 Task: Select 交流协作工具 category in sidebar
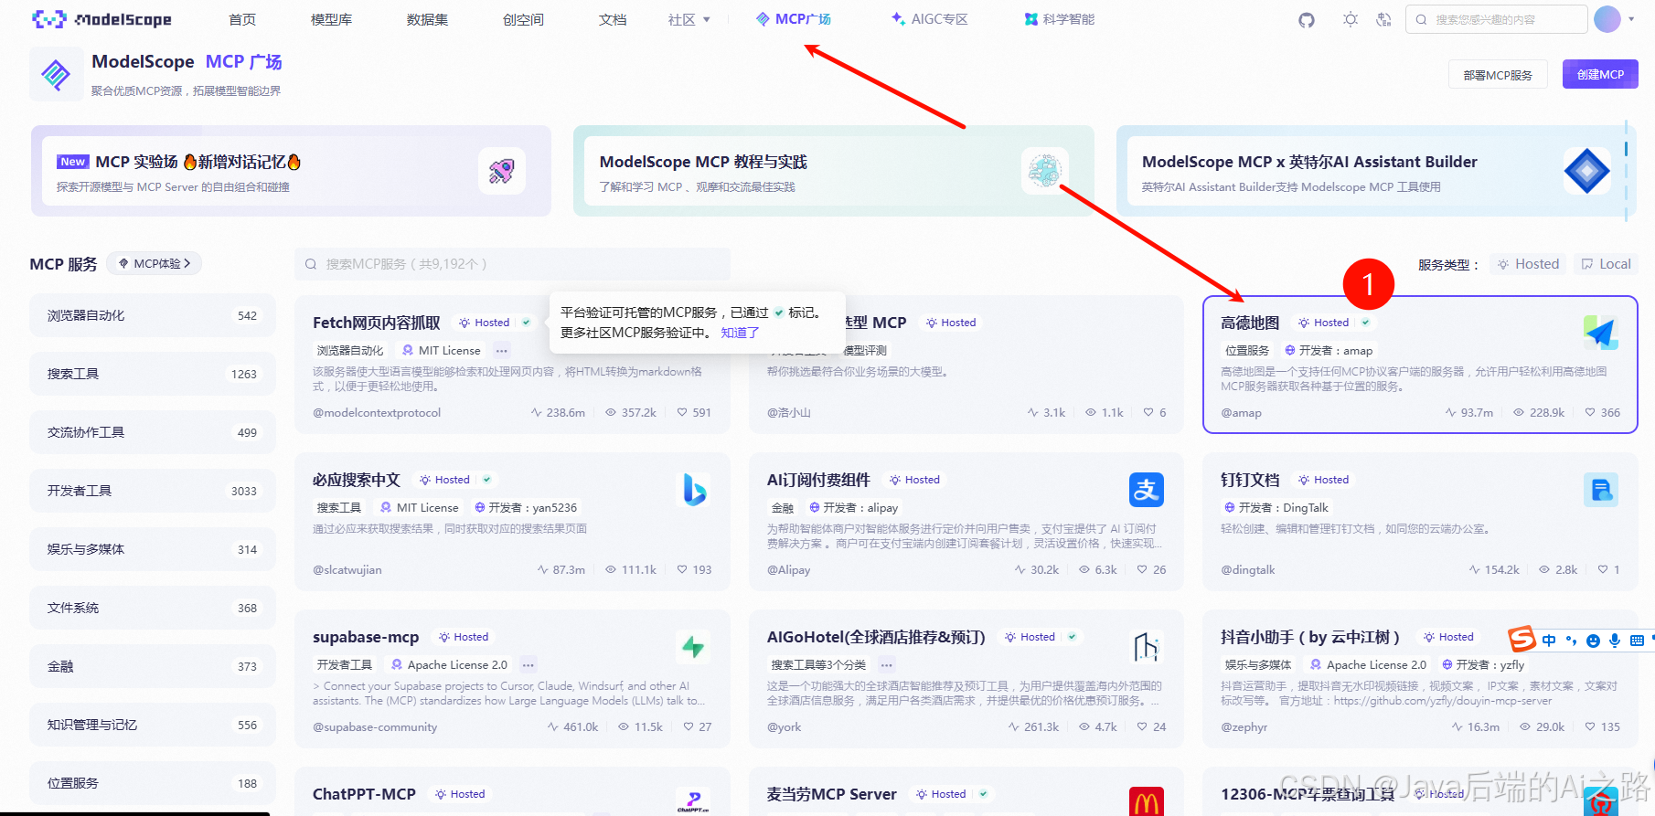pos(153,432)
